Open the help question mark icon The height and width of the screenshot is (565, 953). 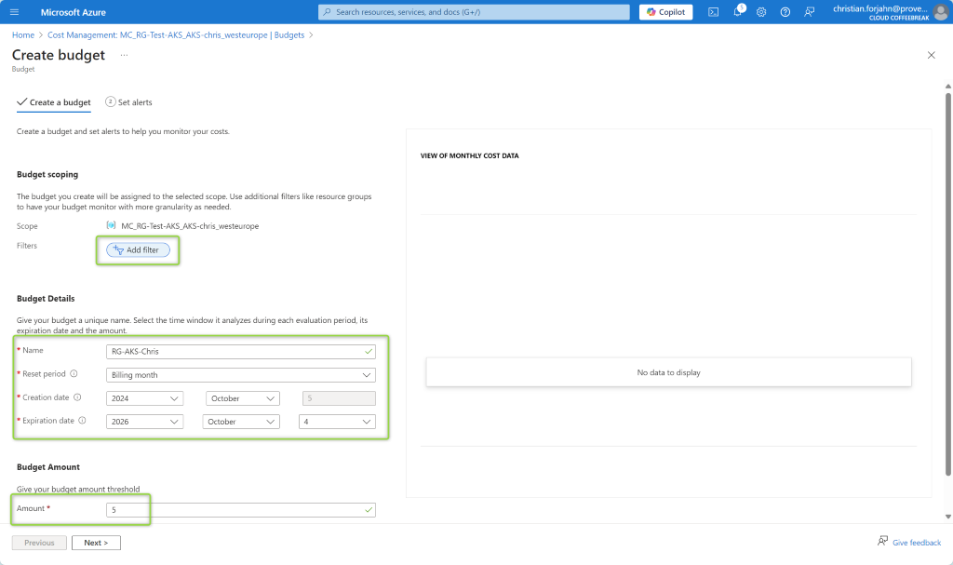click(785, 12)
